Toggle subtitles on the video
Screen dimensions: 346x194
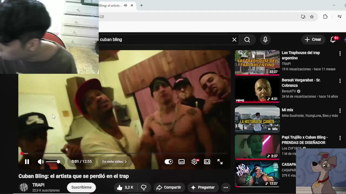click(182, 162)
